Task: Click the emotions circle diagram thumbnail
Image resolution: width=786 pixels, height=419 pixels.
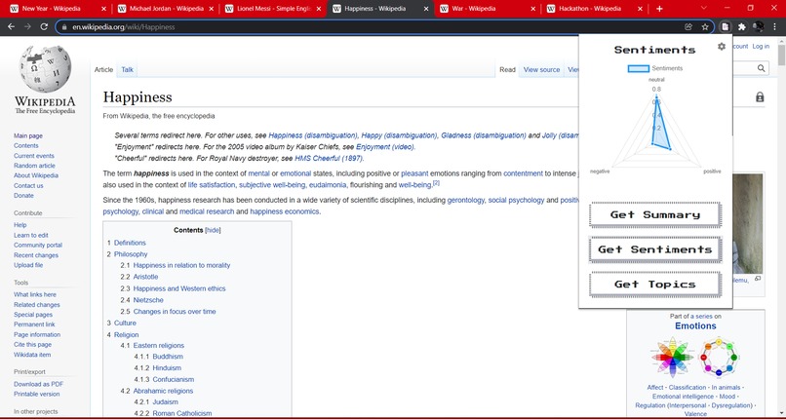Action: (720, 358)
